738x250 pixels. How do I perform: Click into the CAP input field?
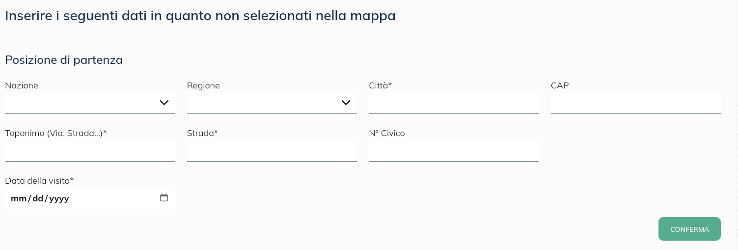(x=635, y=103)
